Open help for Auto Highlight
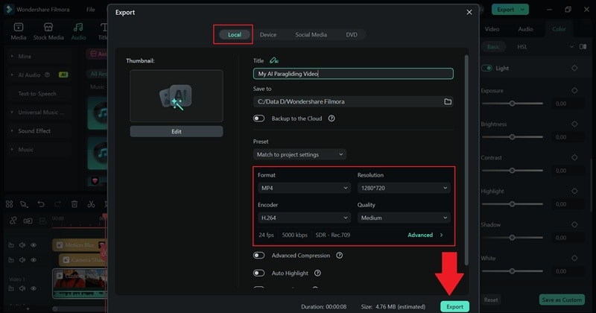Viewport: 596px width, 313px height. click(317, 273)
